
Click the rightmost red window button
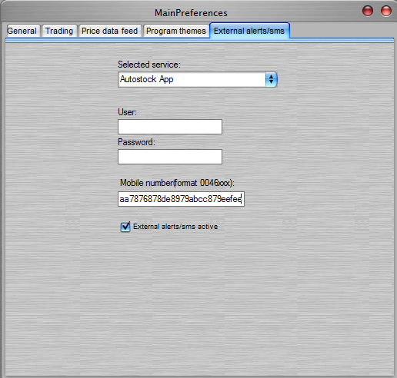(x=386, y=11)
